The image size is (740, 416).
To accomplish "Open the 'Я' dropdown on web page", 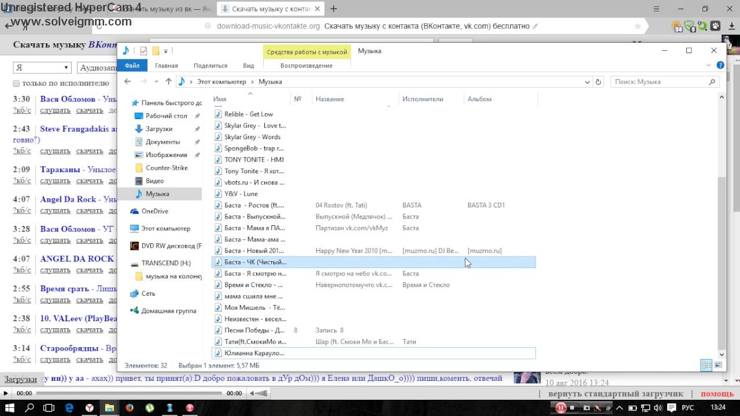I will tap(42, 68).
